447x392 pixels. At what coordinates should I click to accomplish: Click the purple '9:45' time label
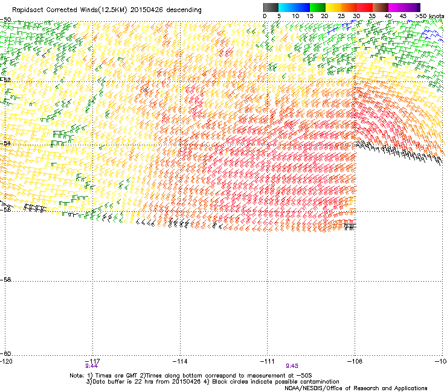(292, 366)
